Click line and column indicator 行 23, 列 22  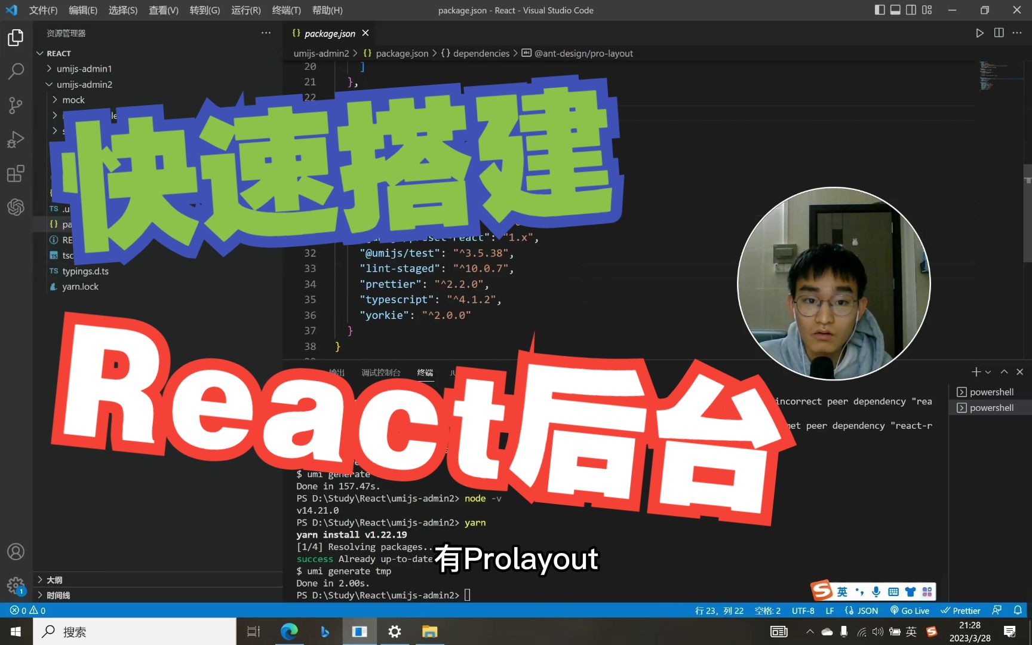click(719, 610)
